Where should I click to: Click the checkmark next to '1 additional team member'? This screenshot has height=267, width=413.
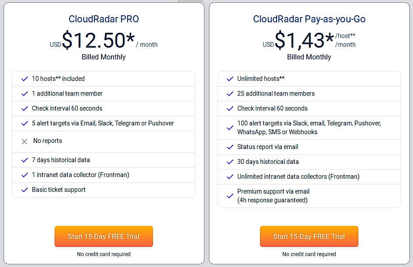[24, 94]
